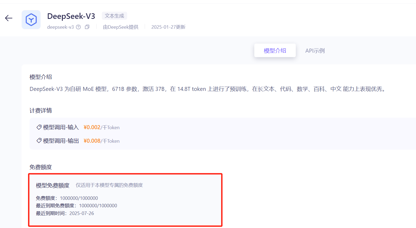
Task: Click 仅适用于本模型专属的免费额度 note
Action: (x=109, y=185)
